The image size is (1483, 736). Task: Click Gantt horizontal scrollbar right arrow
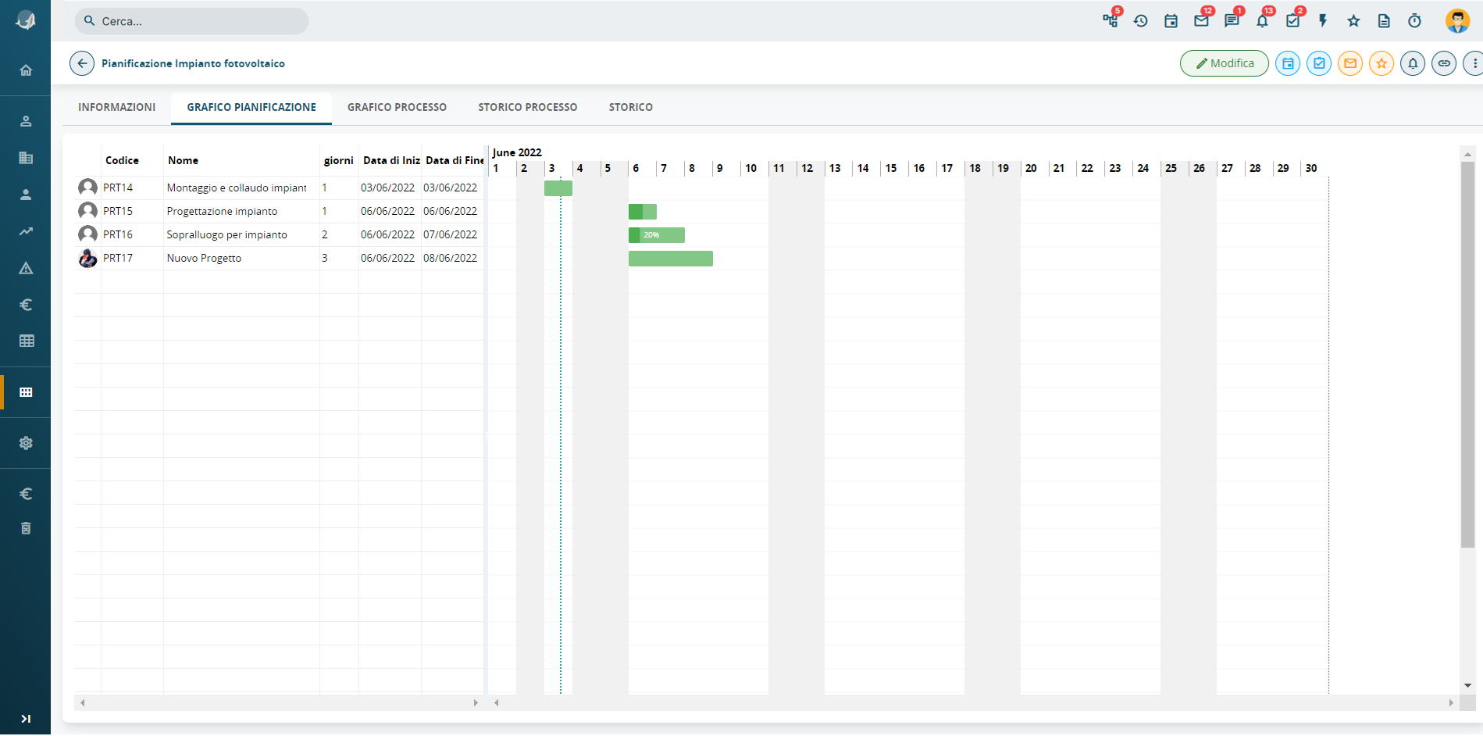coord(1451,702)
